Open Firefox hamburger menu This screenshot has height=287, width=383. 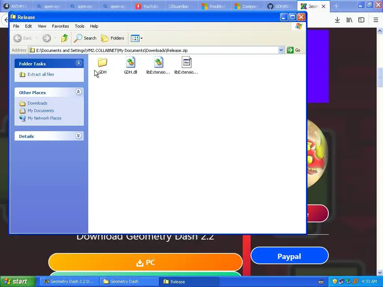pos(376,20)
